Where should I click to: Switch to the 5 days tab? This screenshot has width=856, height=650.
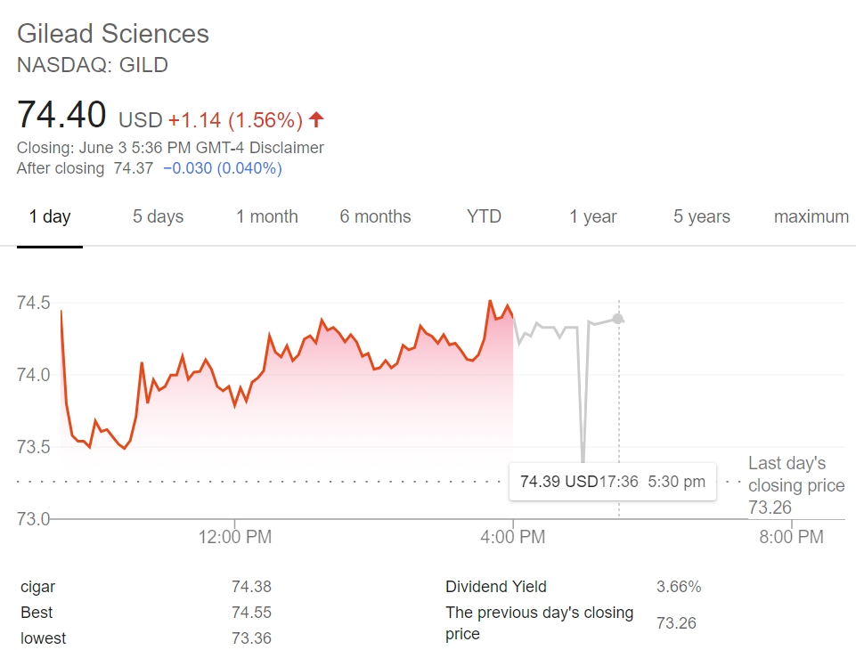[x=158, y=216]
